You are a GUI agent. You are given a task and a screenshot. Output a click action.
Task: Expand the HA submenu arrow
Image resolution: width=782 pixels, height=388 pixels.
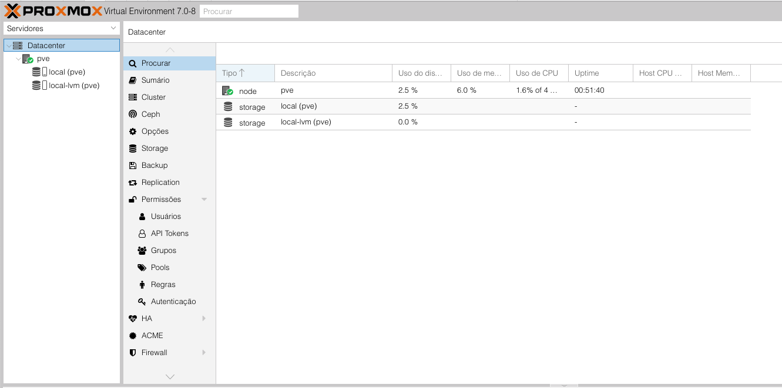click(204, 319)
